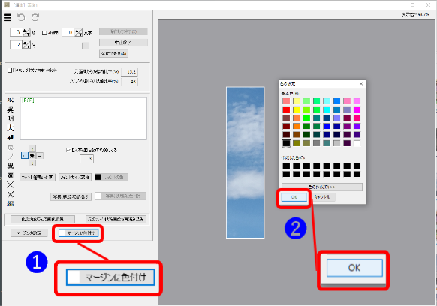Expand the custom colors button in color dialog
The image size is (437, 306).
coord(322,187)
